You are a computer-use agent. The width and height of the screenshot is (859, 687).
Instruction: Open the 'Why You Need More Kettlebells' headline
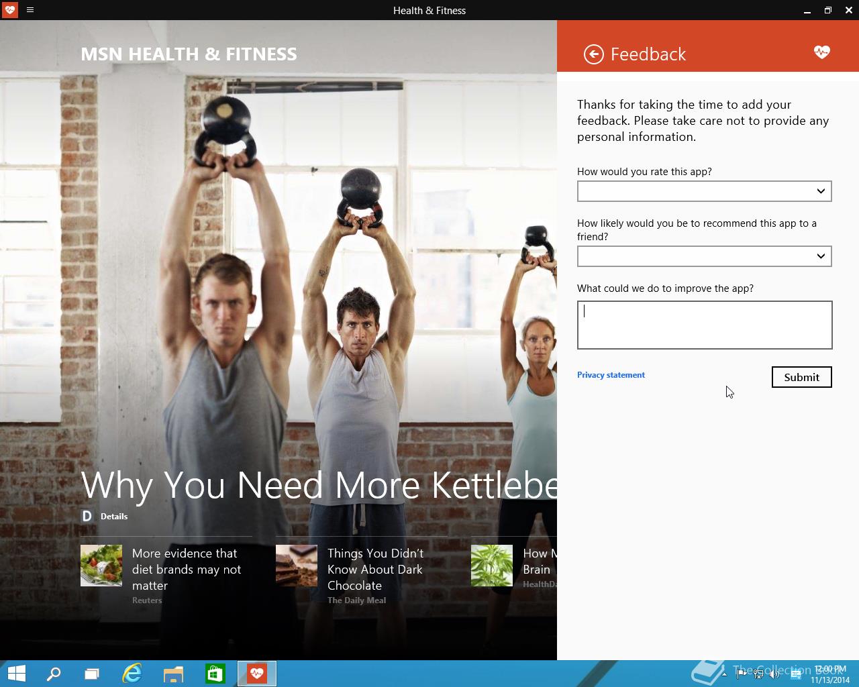[x=319, y=484]
